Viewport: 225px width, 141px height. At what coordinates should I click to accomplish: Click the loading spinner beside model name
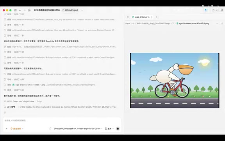[50, 128]
